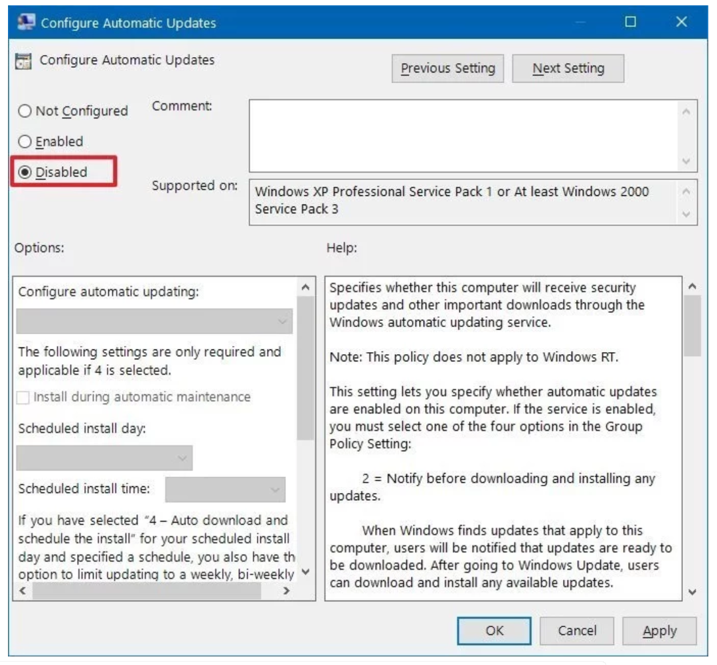Select the Disabled radio button
717x665 pixels.
pyautogui.click(x=25, y=172)
